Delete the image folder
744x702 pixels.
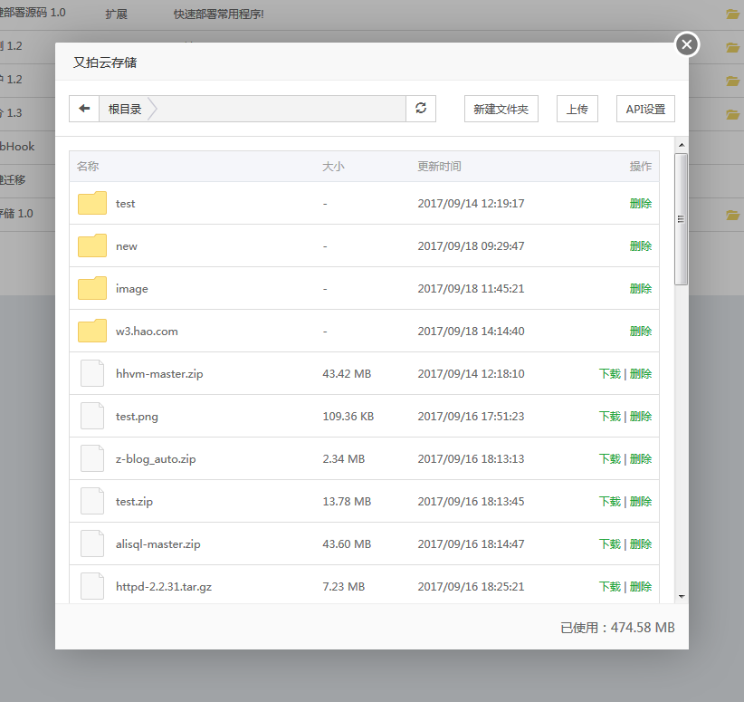click(641, 289)
